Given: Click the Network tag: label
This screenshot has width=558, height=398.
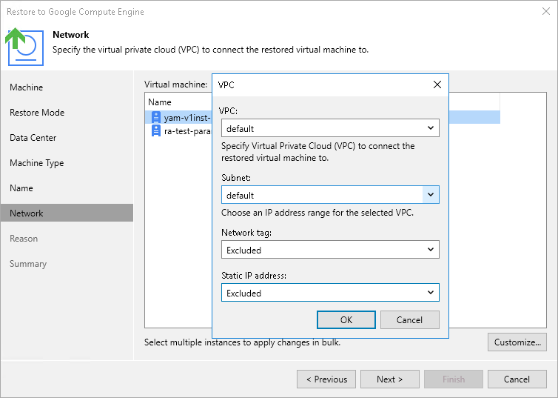Looking at the screenshot, I should coord(246,233).
